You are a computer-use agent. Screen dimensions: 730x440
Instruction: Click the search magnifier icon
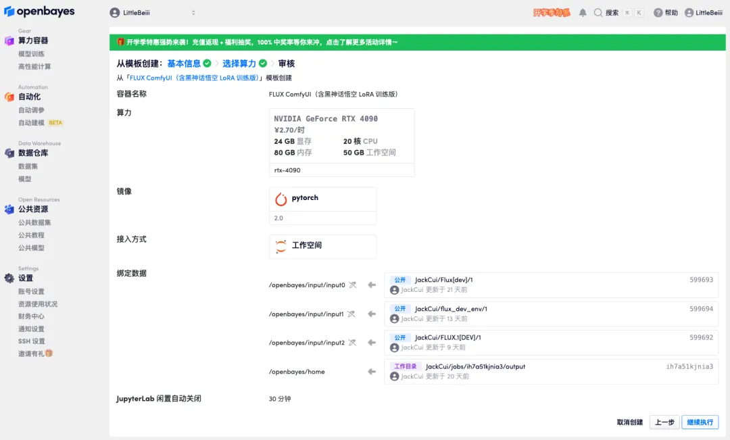(598, 13)
